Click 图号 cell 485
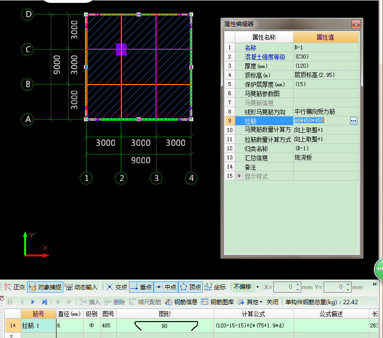The image size is (383, 338). coord(108,325)
